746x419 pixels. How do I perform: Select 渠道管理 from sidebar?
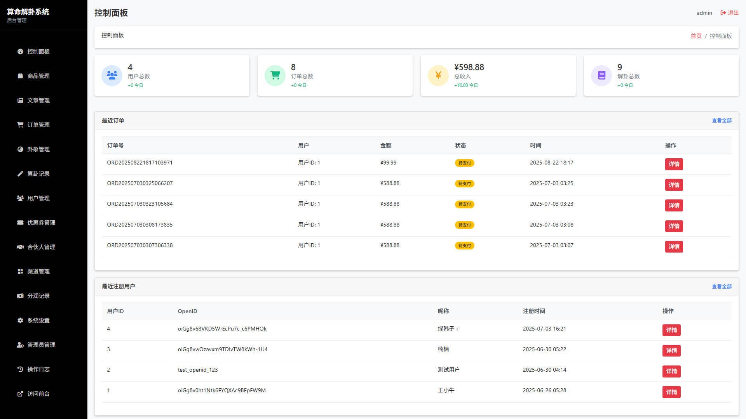tap(38, 272)
